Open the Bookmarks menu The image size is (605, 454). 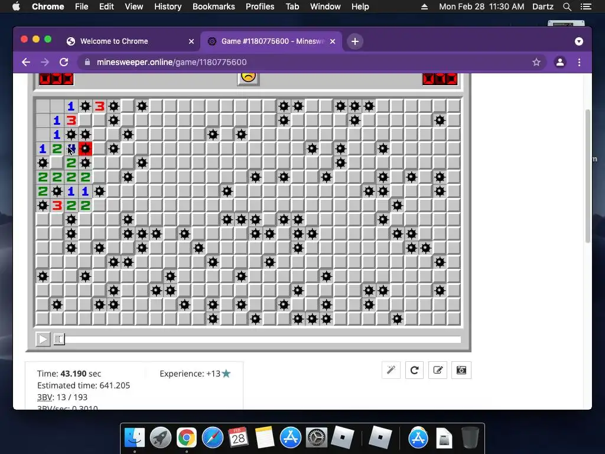[x=214, y=7]
